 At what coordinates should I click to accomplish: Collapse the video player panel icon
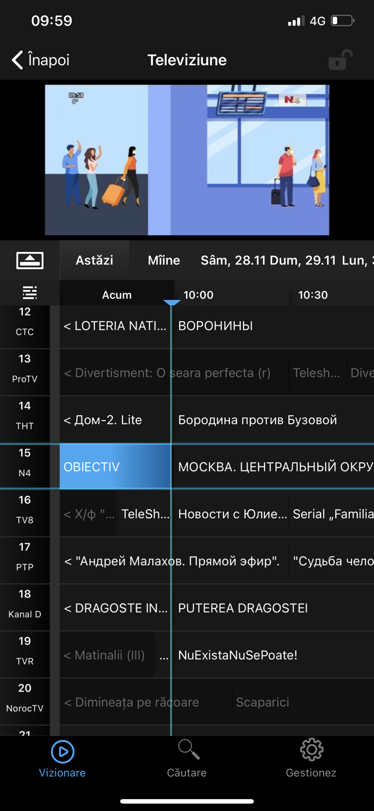click(30, 260)
